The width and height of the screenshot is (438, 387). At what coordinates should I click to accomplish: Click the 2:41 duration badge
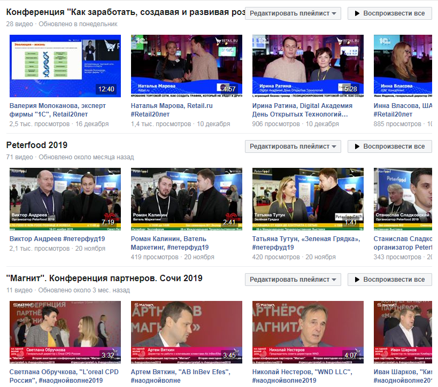coord(229,222)
